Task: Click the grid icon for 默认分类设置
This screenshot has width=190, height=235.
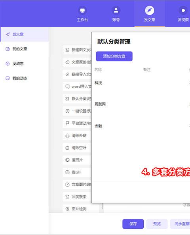Action: [67, 99]
